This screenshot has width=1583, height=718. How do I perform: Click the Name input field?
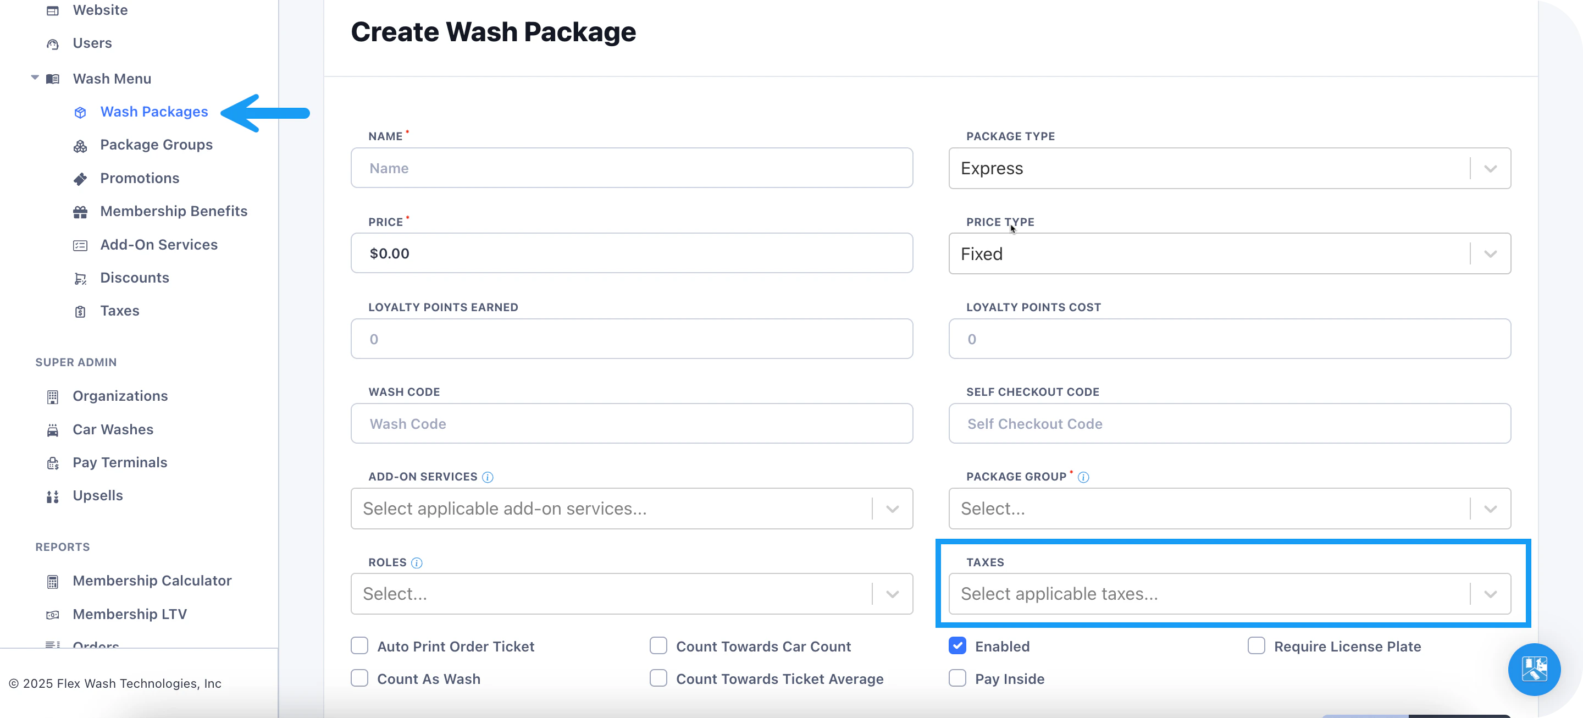631,168
